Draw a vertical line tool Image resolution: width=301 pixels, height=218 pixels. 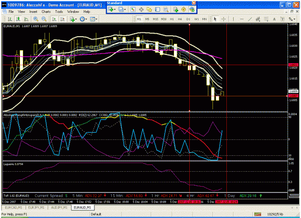pos(233,19)
